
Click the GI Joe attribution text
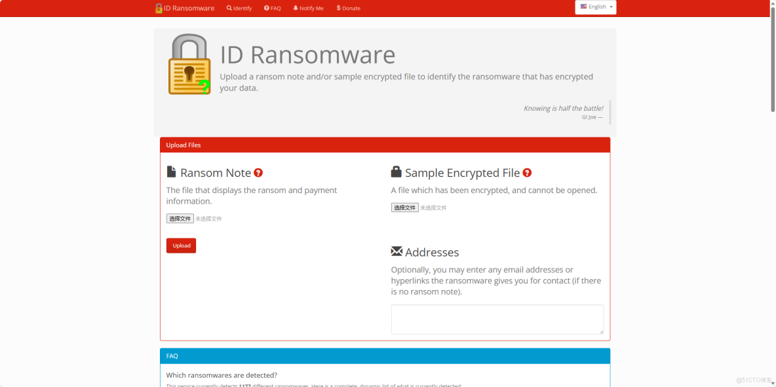tap(592, 117)
